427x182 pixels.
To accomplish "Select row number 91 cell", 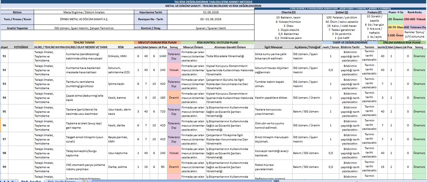I will pos(4,56).
